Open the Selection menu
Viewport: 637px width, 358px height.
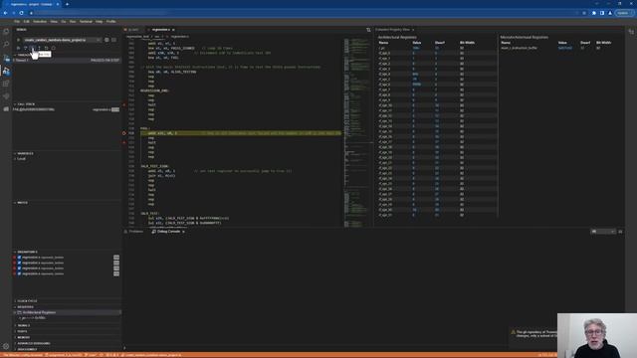pos(40,22)
